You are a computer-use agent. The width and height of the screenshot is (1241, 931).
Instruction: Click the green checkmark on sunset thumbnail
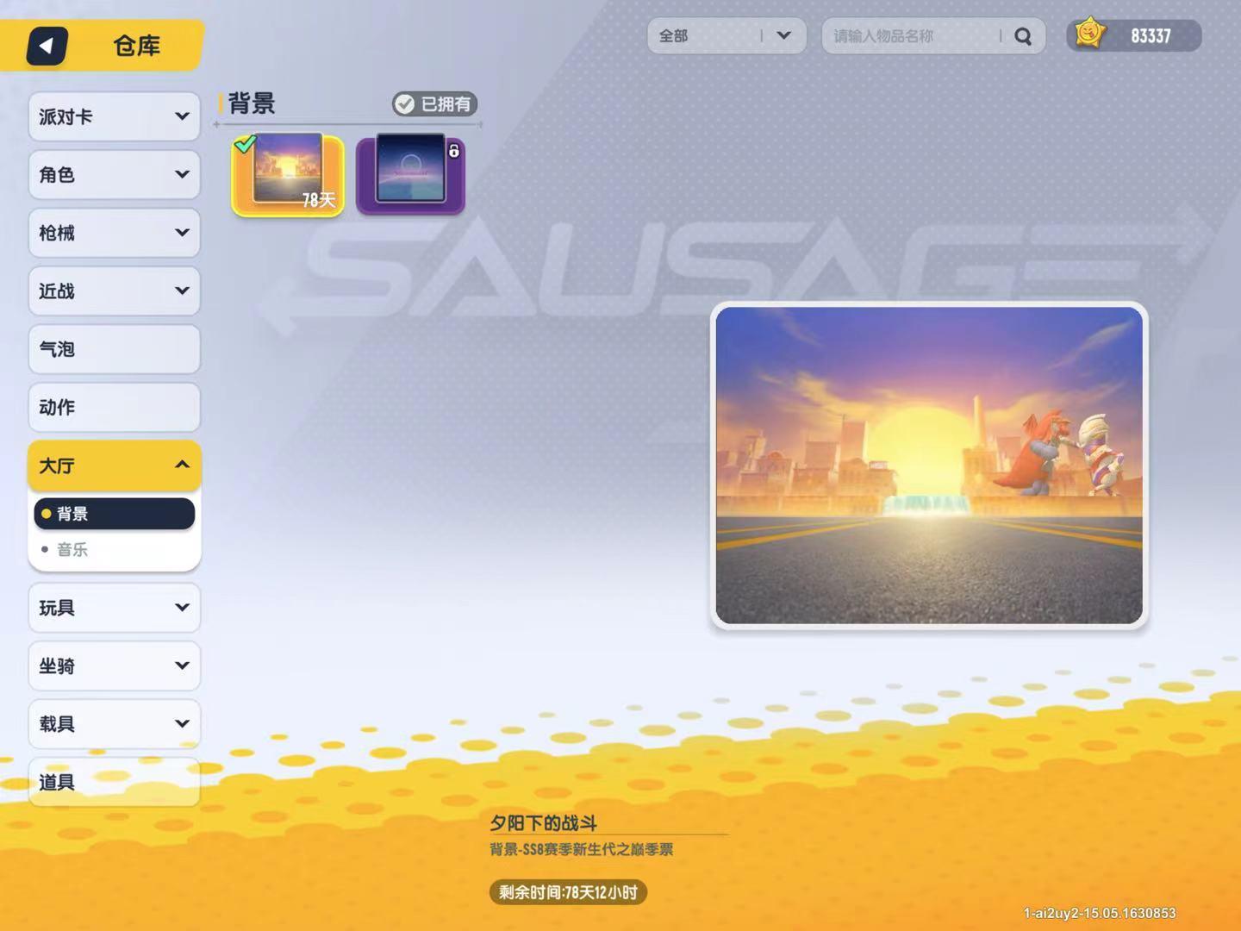pyautogui.click(x=245, y=144)
